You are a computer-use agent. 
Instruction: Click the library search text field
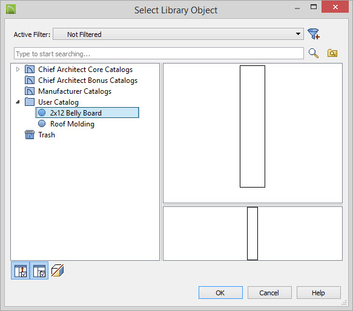click(159, 54)
